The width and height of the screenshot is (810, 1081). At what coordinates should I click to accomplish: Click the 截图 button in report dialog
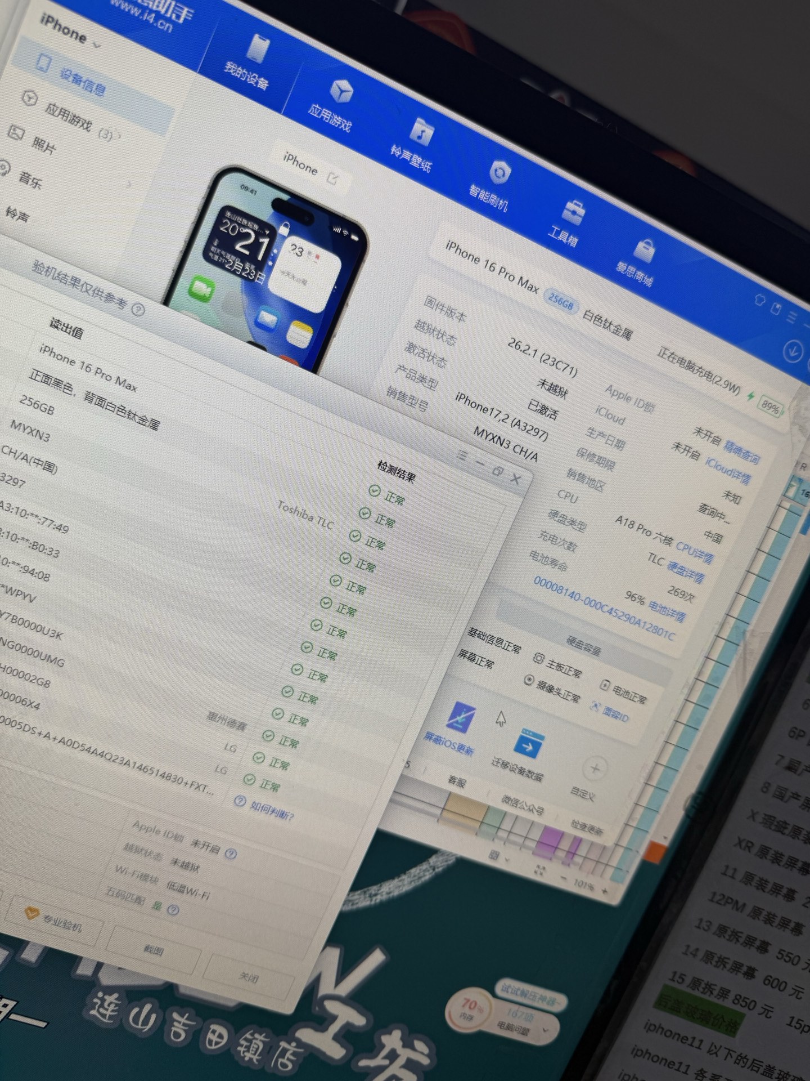pos(153,950)
